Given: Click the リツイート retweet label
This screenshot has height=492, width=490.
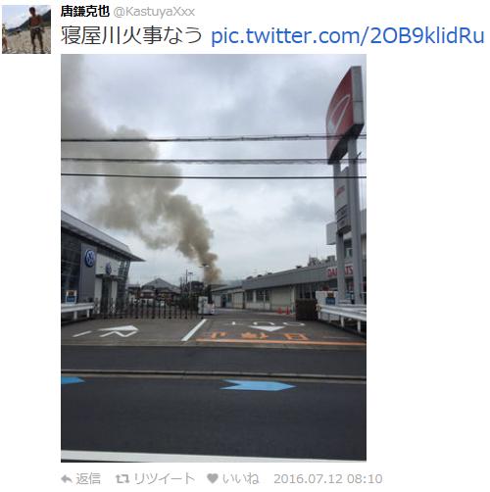Looking at the screenshot, I should tap(164, 479).
